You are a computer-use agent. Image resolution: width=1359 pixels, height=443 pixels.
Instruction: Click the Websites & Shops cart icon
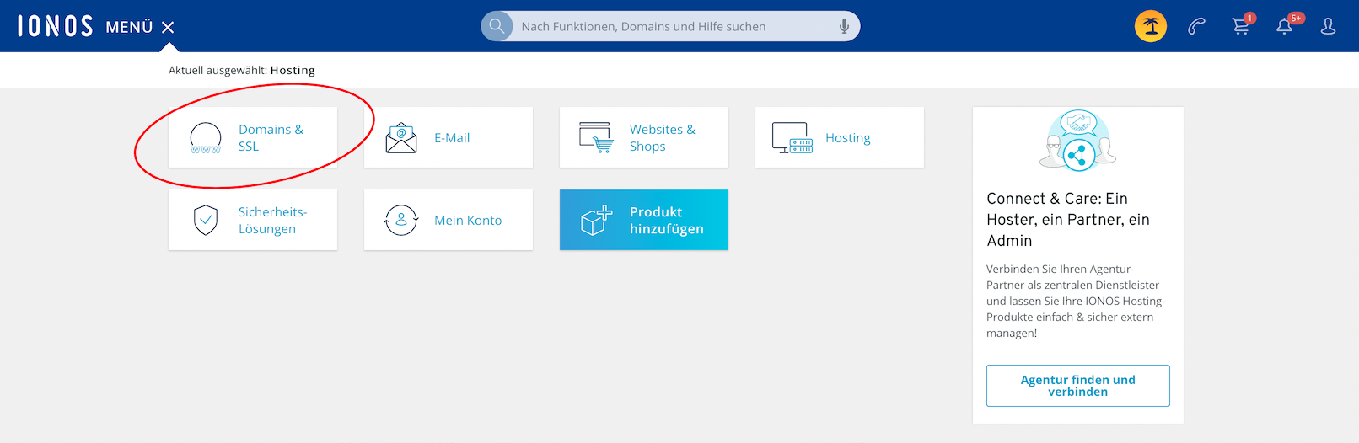[596, 137]
